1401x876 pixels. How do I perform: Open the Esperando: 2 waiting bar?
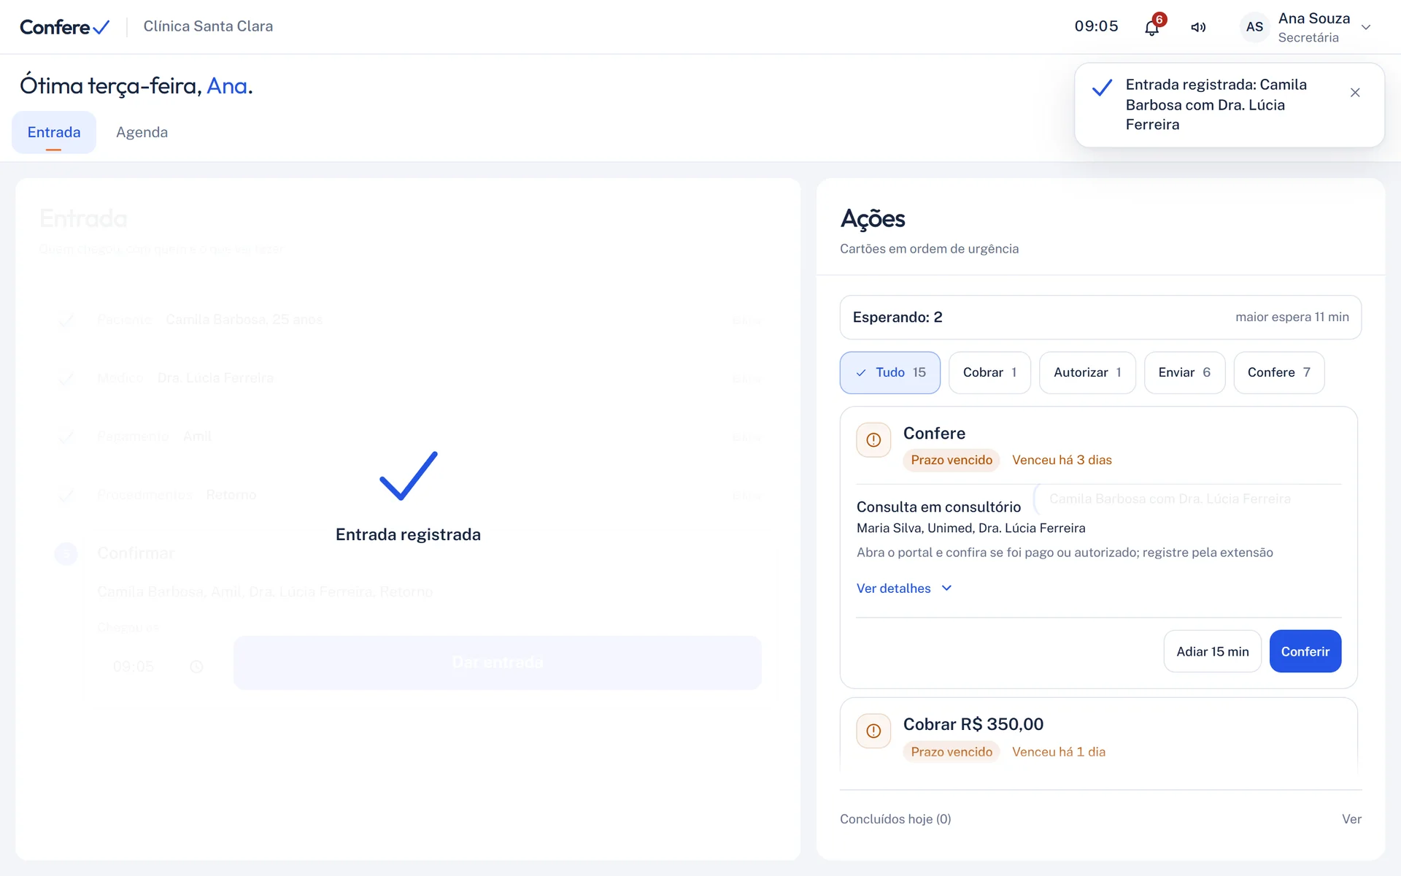click(x=1100, y=317)
